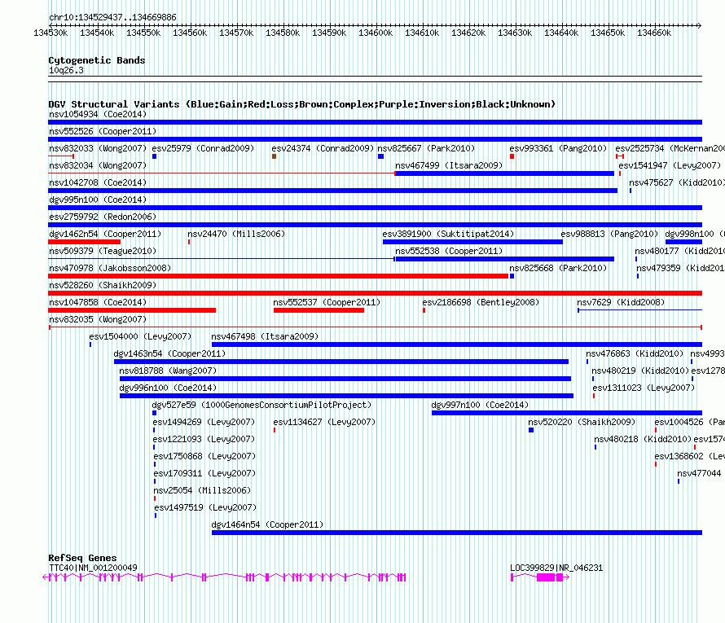Click the nsv24470 (Mills2006) red marker
This screenshot has height=623, width=725.
(189, 242)
